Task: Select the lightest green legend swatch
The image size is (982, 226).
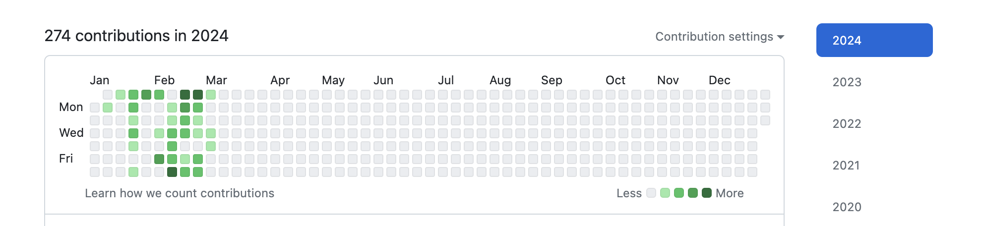Action: [665, 193]
